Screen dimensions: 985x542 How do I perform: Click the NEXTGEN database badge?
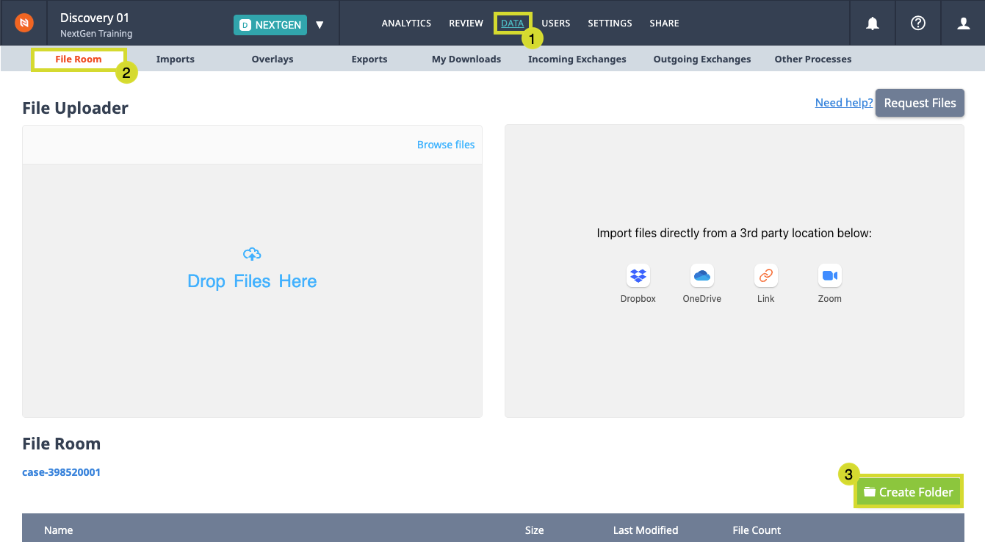270,25
